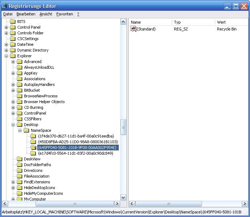Click the Associations folder icon

click(x=20, y=79)
